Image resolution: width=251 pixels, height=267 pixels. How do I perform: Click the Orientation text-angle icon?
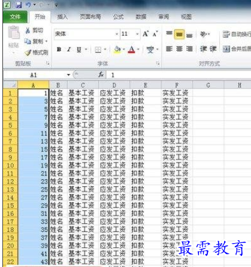pos(204,35)
